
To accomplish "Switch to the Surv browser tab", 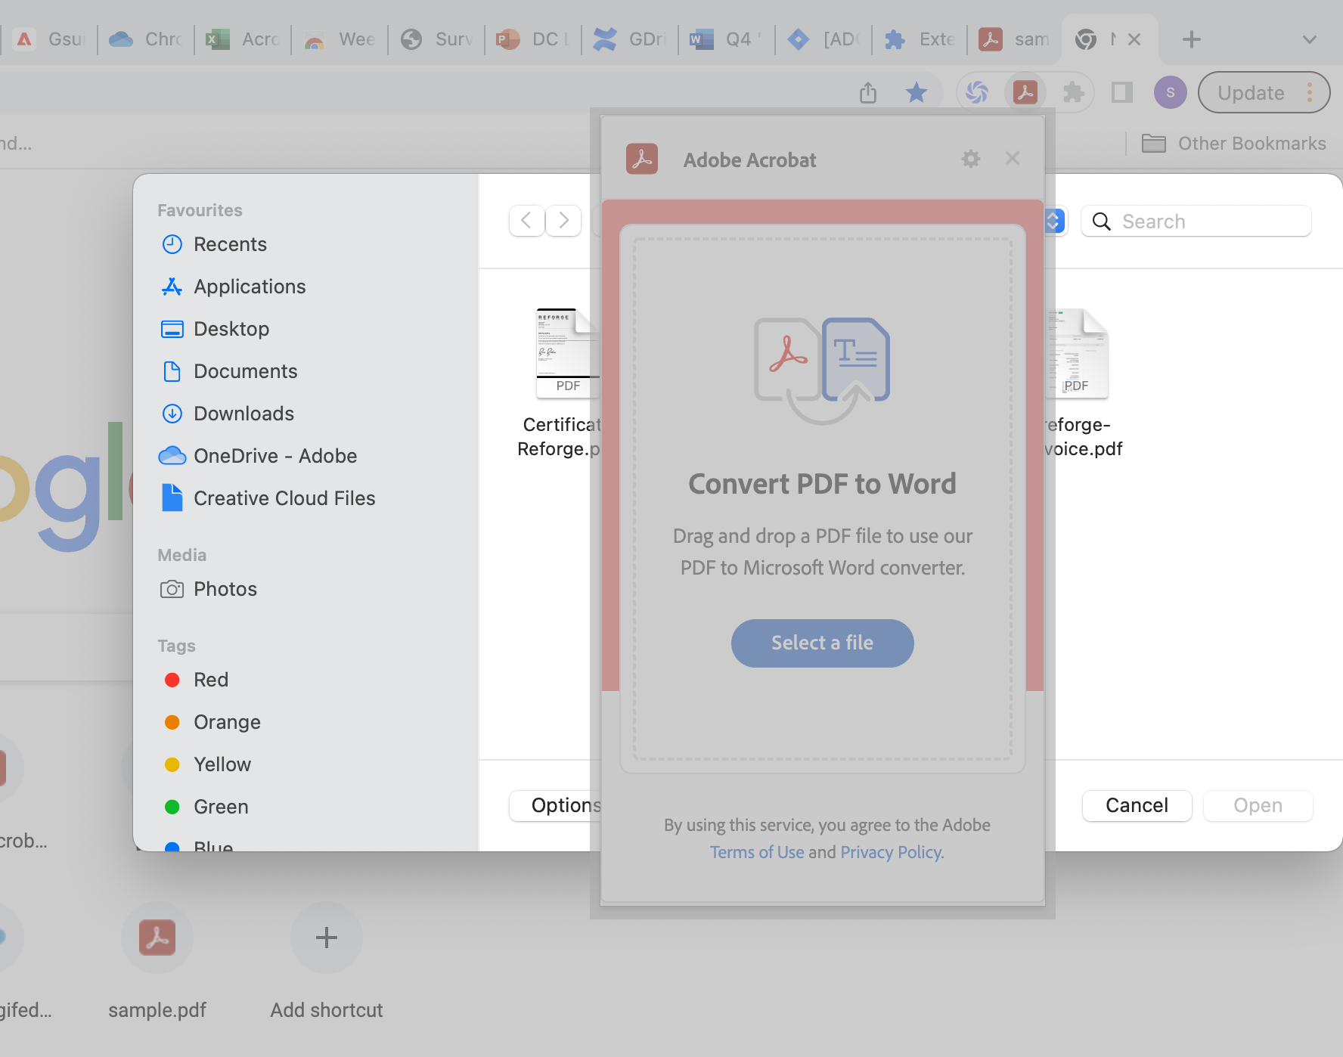I will point(436,39).
